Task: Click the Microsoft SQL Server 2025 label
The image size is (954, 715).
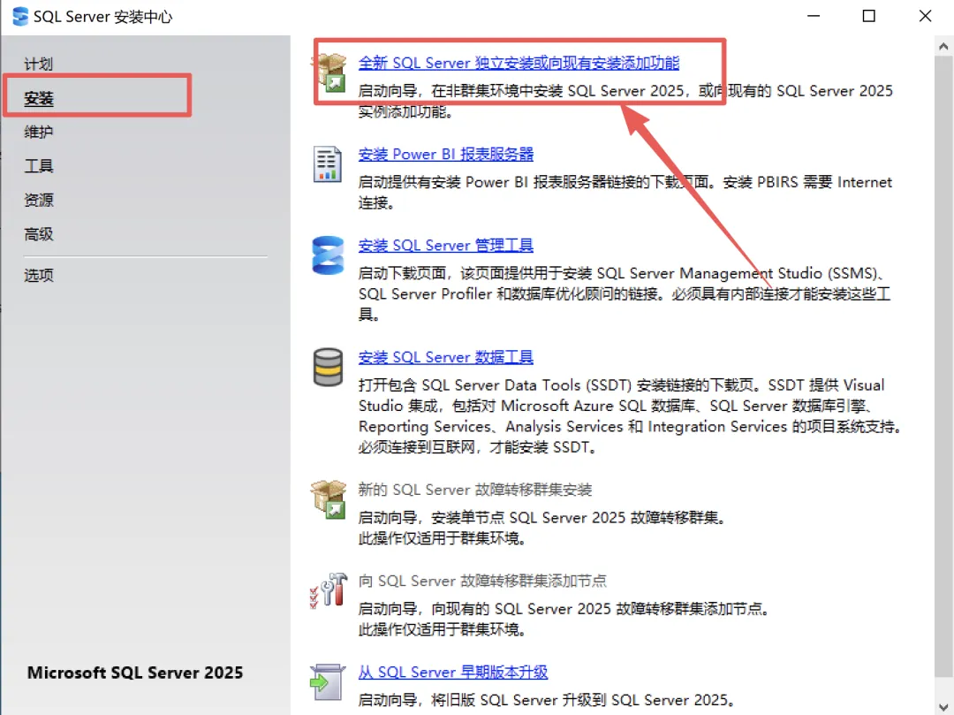Action: (135, 673)
